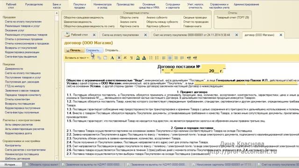
Task: Click the left panel scrollbar up arrow
Action: coord(57,13)
